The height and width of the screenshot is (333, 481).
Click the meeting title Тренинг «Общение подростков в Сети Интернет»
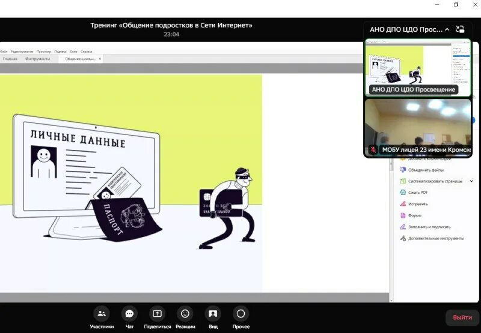coord(171,25)
